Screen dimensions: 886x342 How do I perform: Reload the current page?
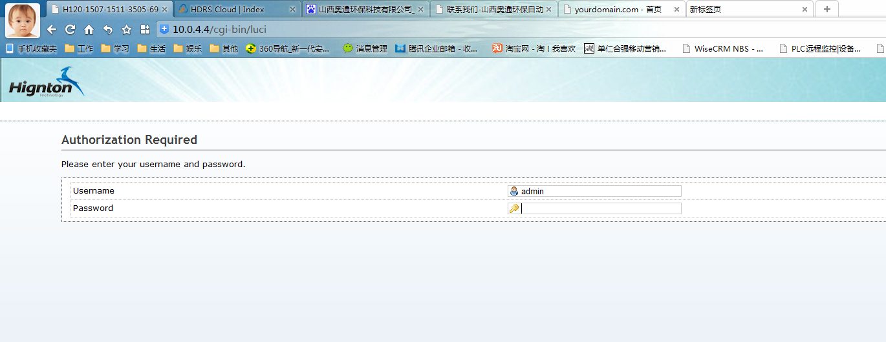point(70,30)
